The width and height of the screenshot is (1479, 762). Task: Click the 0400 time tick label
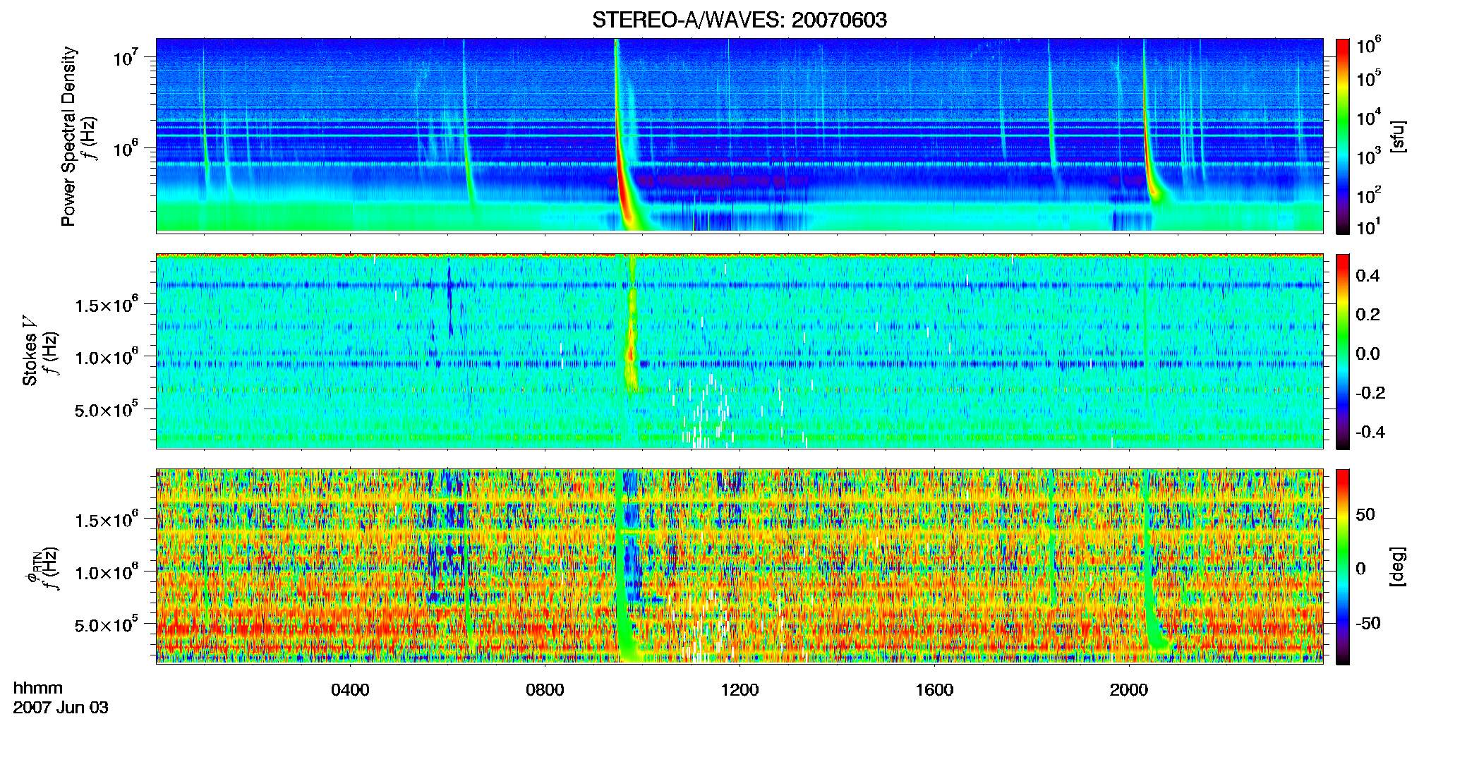point(350,690)
